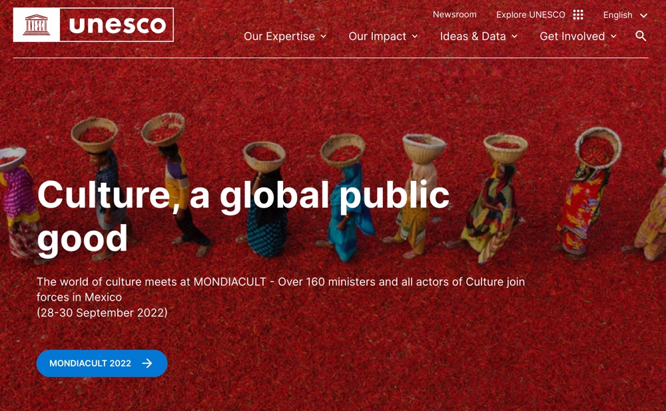Screen dimensions: 666x411
Task: Click the arrow on MONDIACULT 2022 button
Action: (147, 364)
